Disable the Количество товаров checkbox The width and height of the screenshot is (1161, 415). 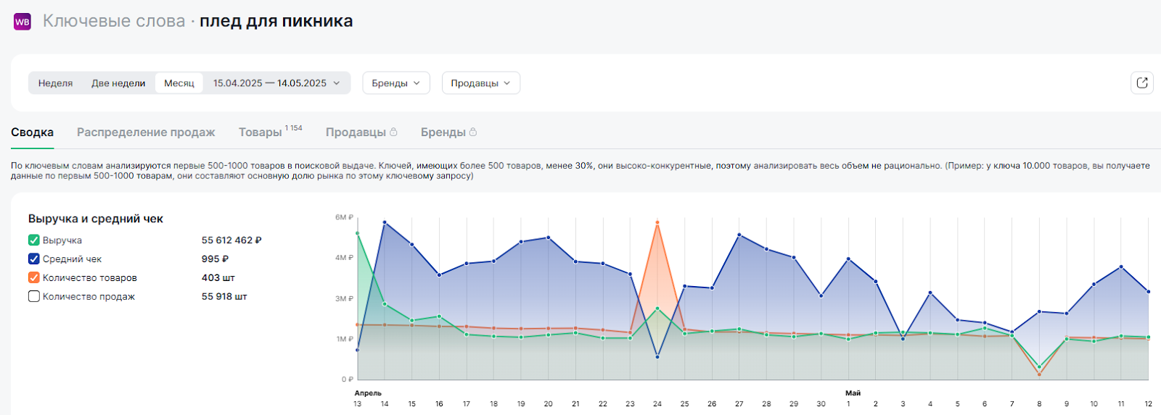[x=34, y=278]
